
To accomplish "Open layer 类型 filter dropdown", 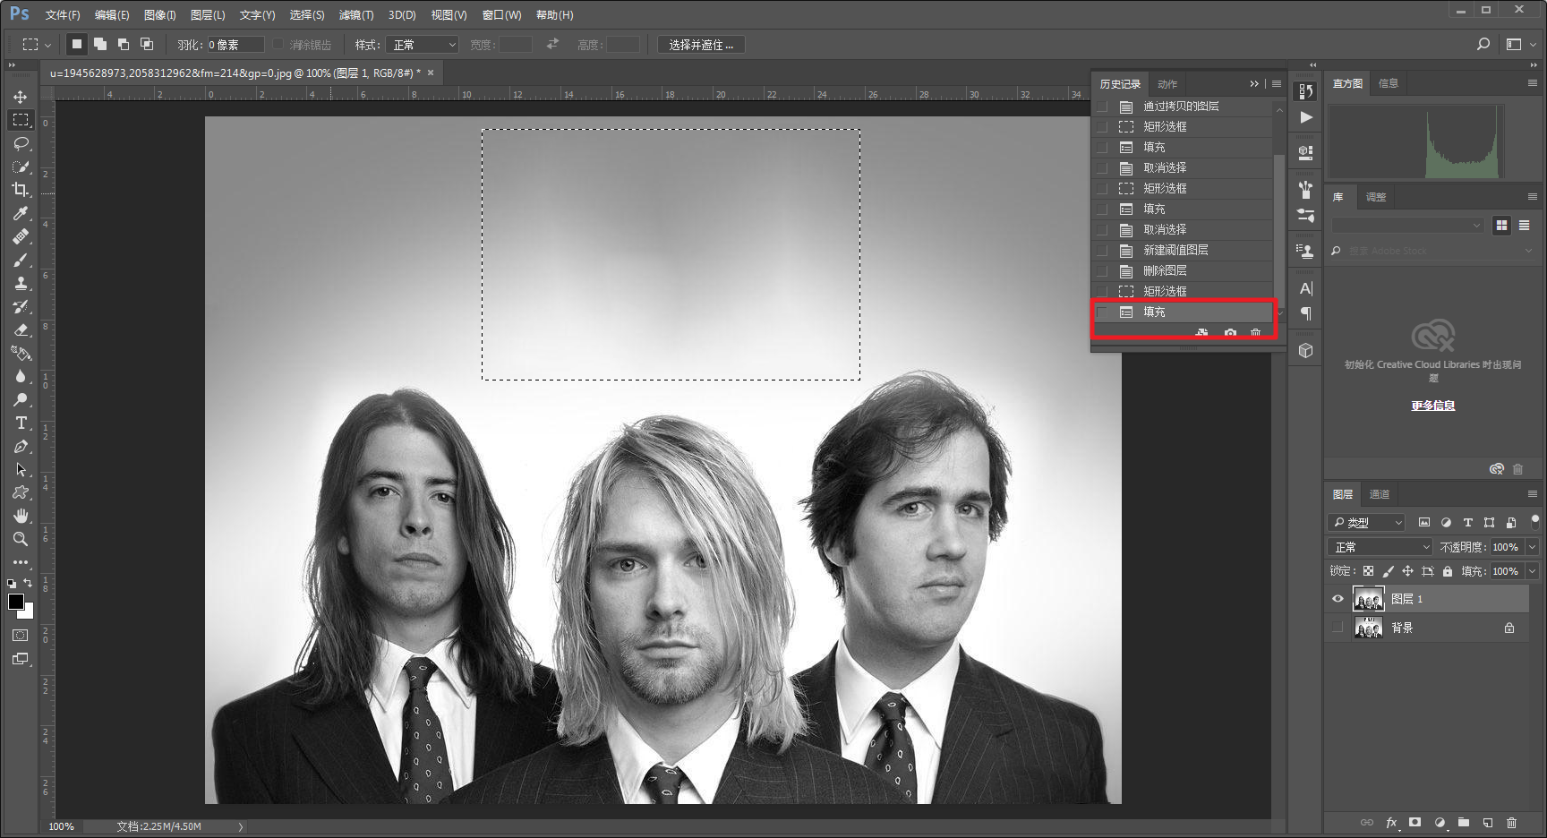I will click(x=1365, y=522).
